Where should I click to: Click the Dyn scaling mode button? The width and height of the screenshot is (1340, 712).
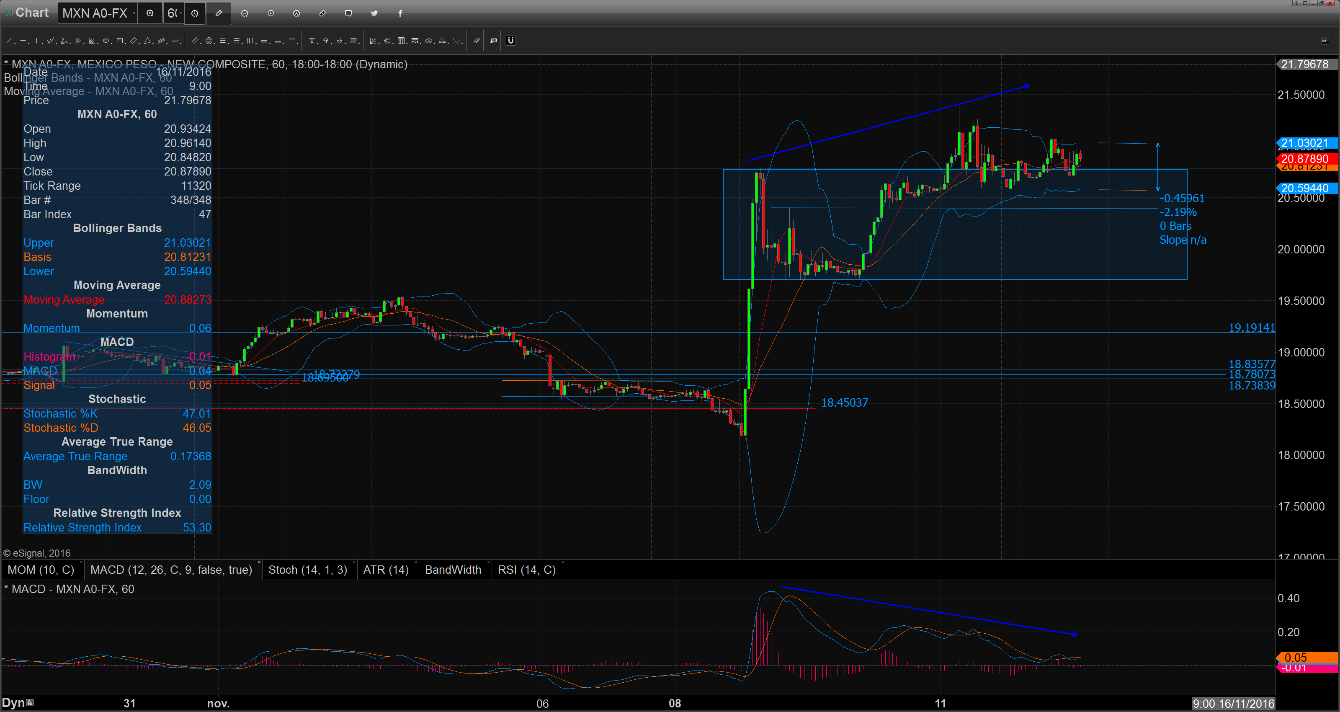pos(18,703)
